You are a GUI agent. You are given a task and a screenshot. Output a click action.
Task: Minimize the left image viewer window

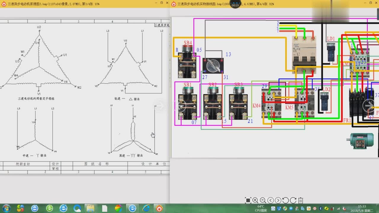157,3
